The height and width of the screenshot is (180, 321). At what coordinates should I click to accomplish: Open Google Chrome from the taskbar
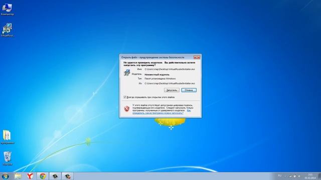(x=43, y=176)
